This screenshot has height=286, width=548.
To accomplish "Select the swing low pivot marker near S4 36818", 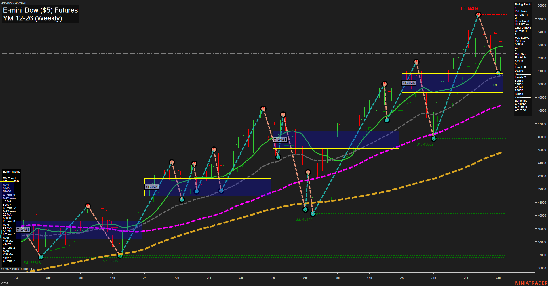I will (41, 257).
